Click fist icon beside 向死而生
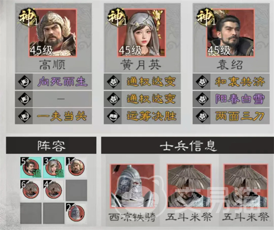This screenshot has height=230, width=274. [25, 82]
